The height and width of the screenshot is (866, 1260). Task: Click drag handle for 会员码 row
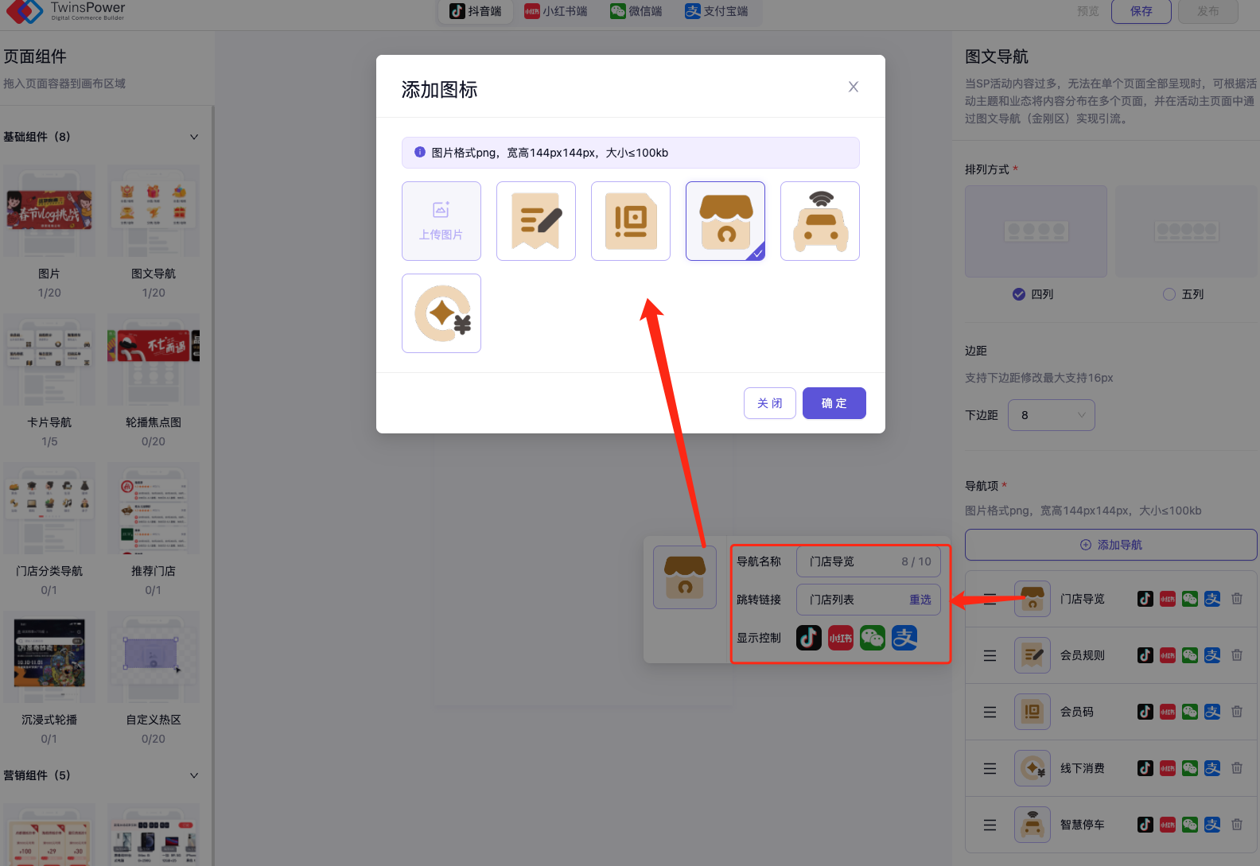click(x=990, y=712)
